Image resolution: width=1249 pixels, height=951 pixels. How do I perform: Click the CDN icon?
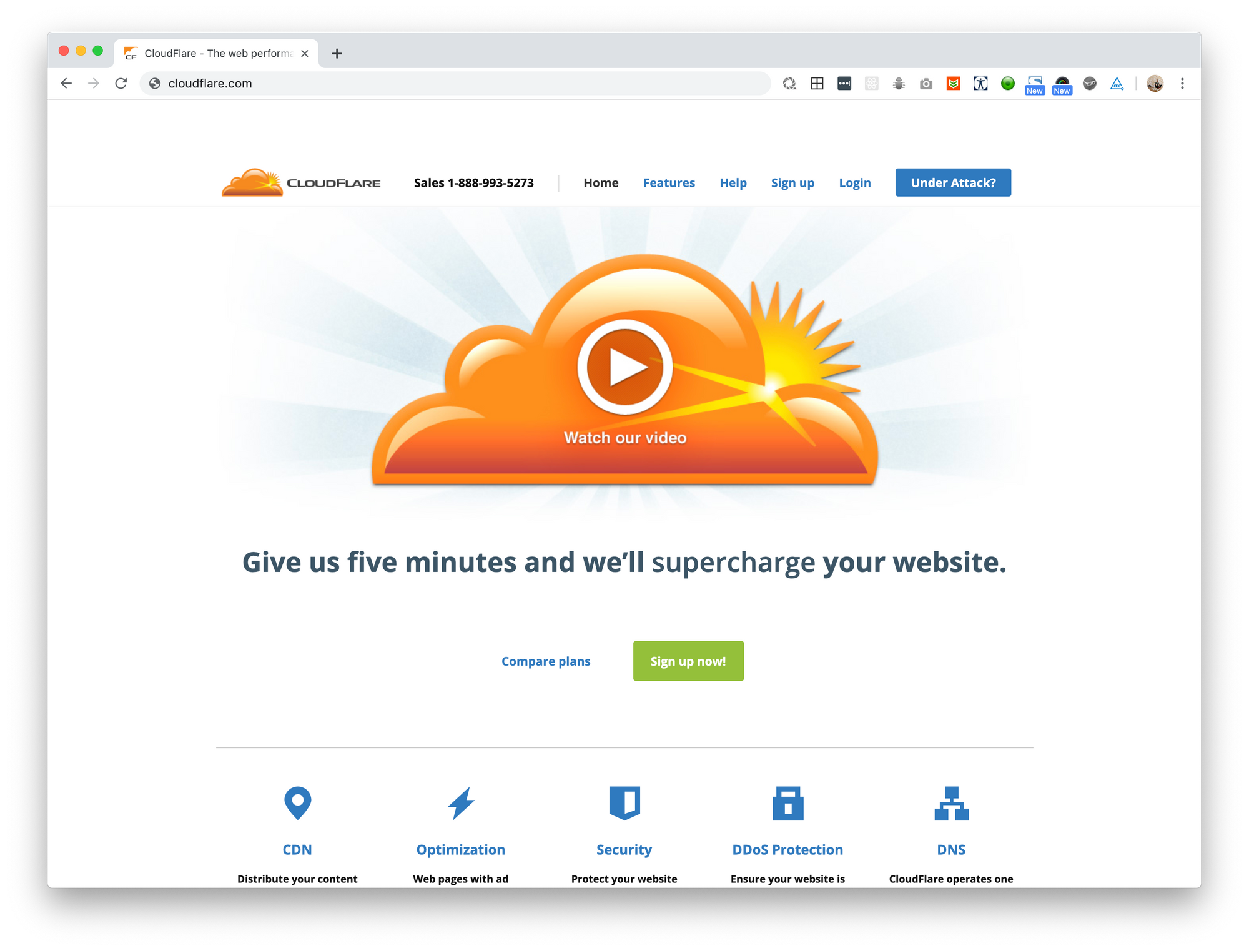[297, 799]
